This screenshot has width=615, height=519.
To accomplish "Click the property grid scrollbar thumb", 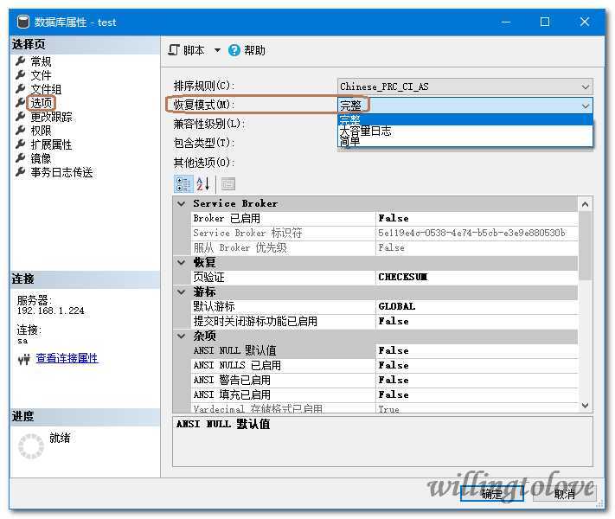I will click(x=586, y=246).
